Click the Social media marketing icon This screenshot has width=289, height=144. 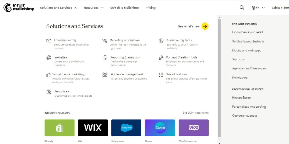49,75
